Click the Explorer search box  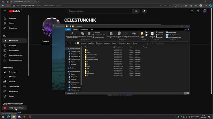pos(169,43)
